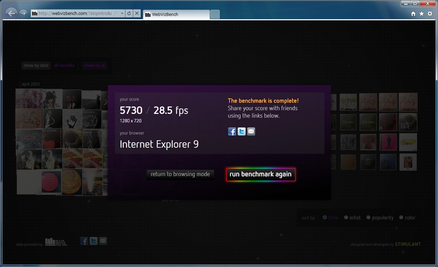Click the KEXP logo in the footer
Image resolution: width=438 pixels, height=267 pixels.
point(56,242)
